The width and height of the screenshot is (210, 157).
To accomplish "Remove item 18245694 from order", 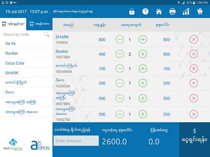I will (194, 69).
